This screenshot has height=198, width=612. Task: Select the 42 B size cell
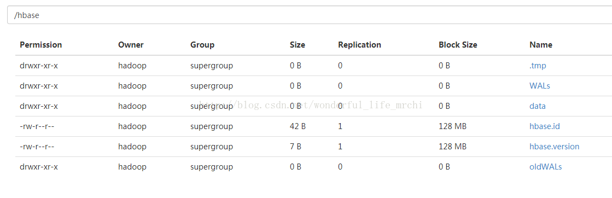(x=298, y=126)
